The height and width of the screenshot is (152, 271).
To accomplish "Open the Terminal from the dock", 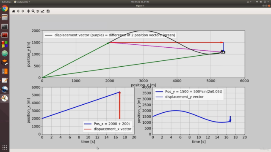I will point(5,27).
